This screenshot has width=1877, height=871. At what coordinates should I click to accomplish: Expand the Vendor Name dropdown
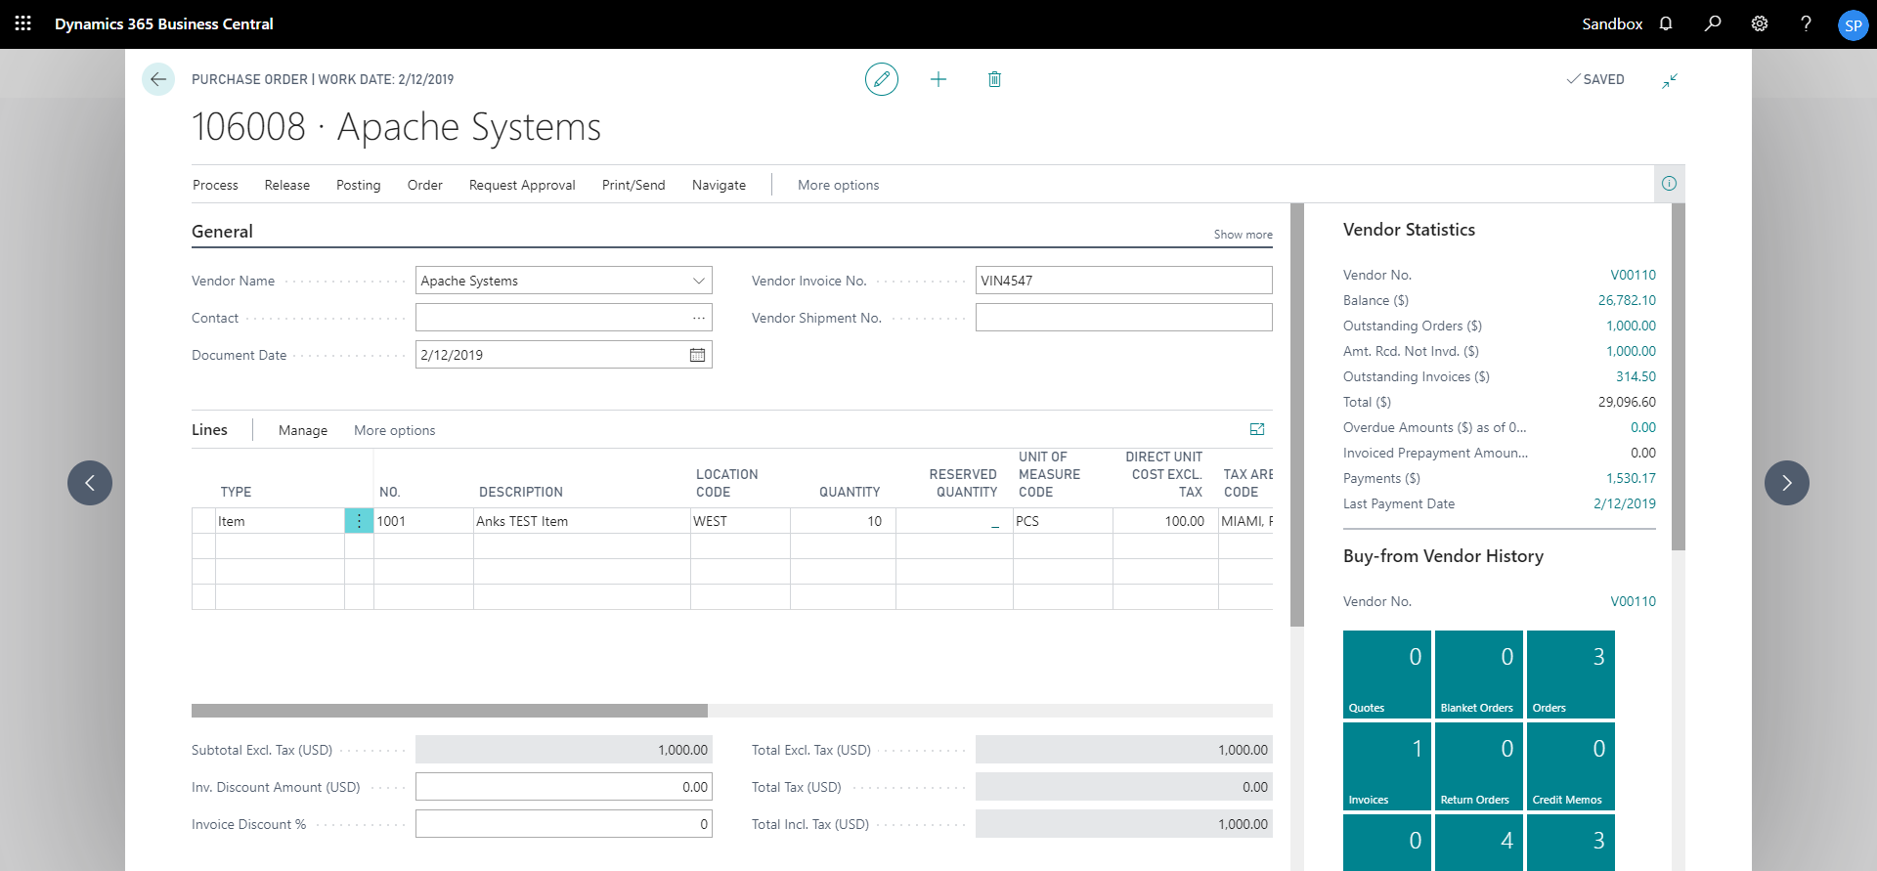pos(698,281)
